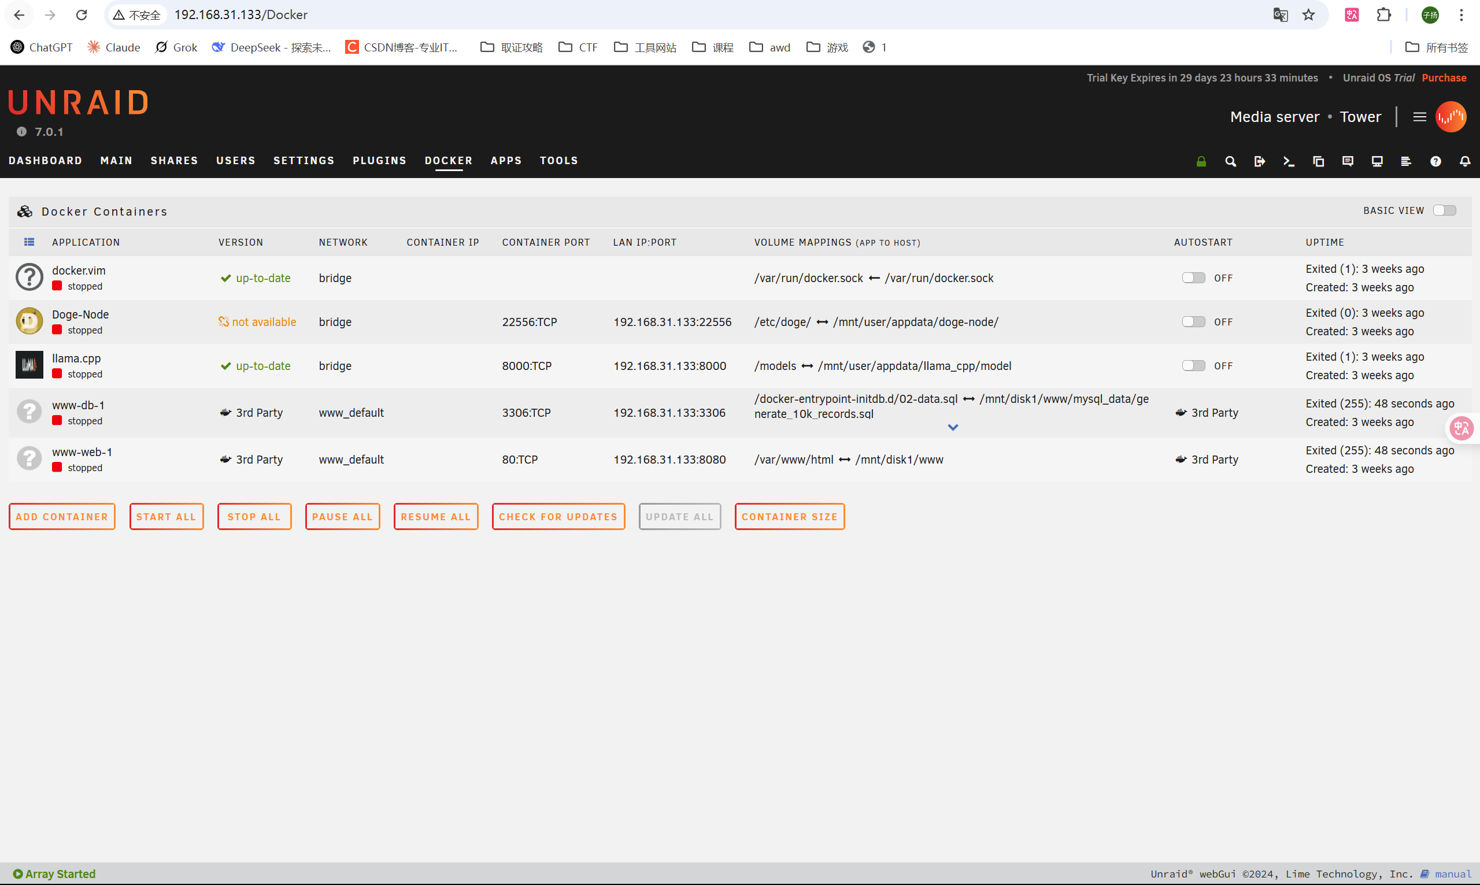1480x885 pixels.
Task: Bookmark this page with the star icon
Action: 1308,15
